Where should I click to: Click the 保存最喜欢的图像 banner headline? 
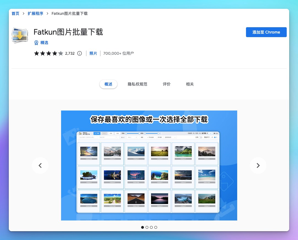pos(149,119)
